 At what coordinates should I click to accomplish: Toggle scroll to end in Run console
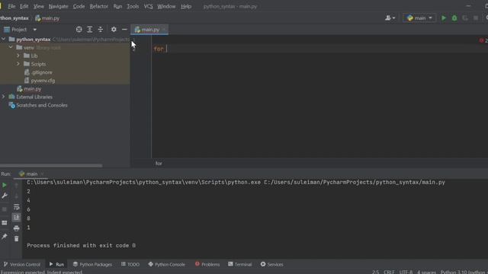pyautogui.click(x=17, y=218)
